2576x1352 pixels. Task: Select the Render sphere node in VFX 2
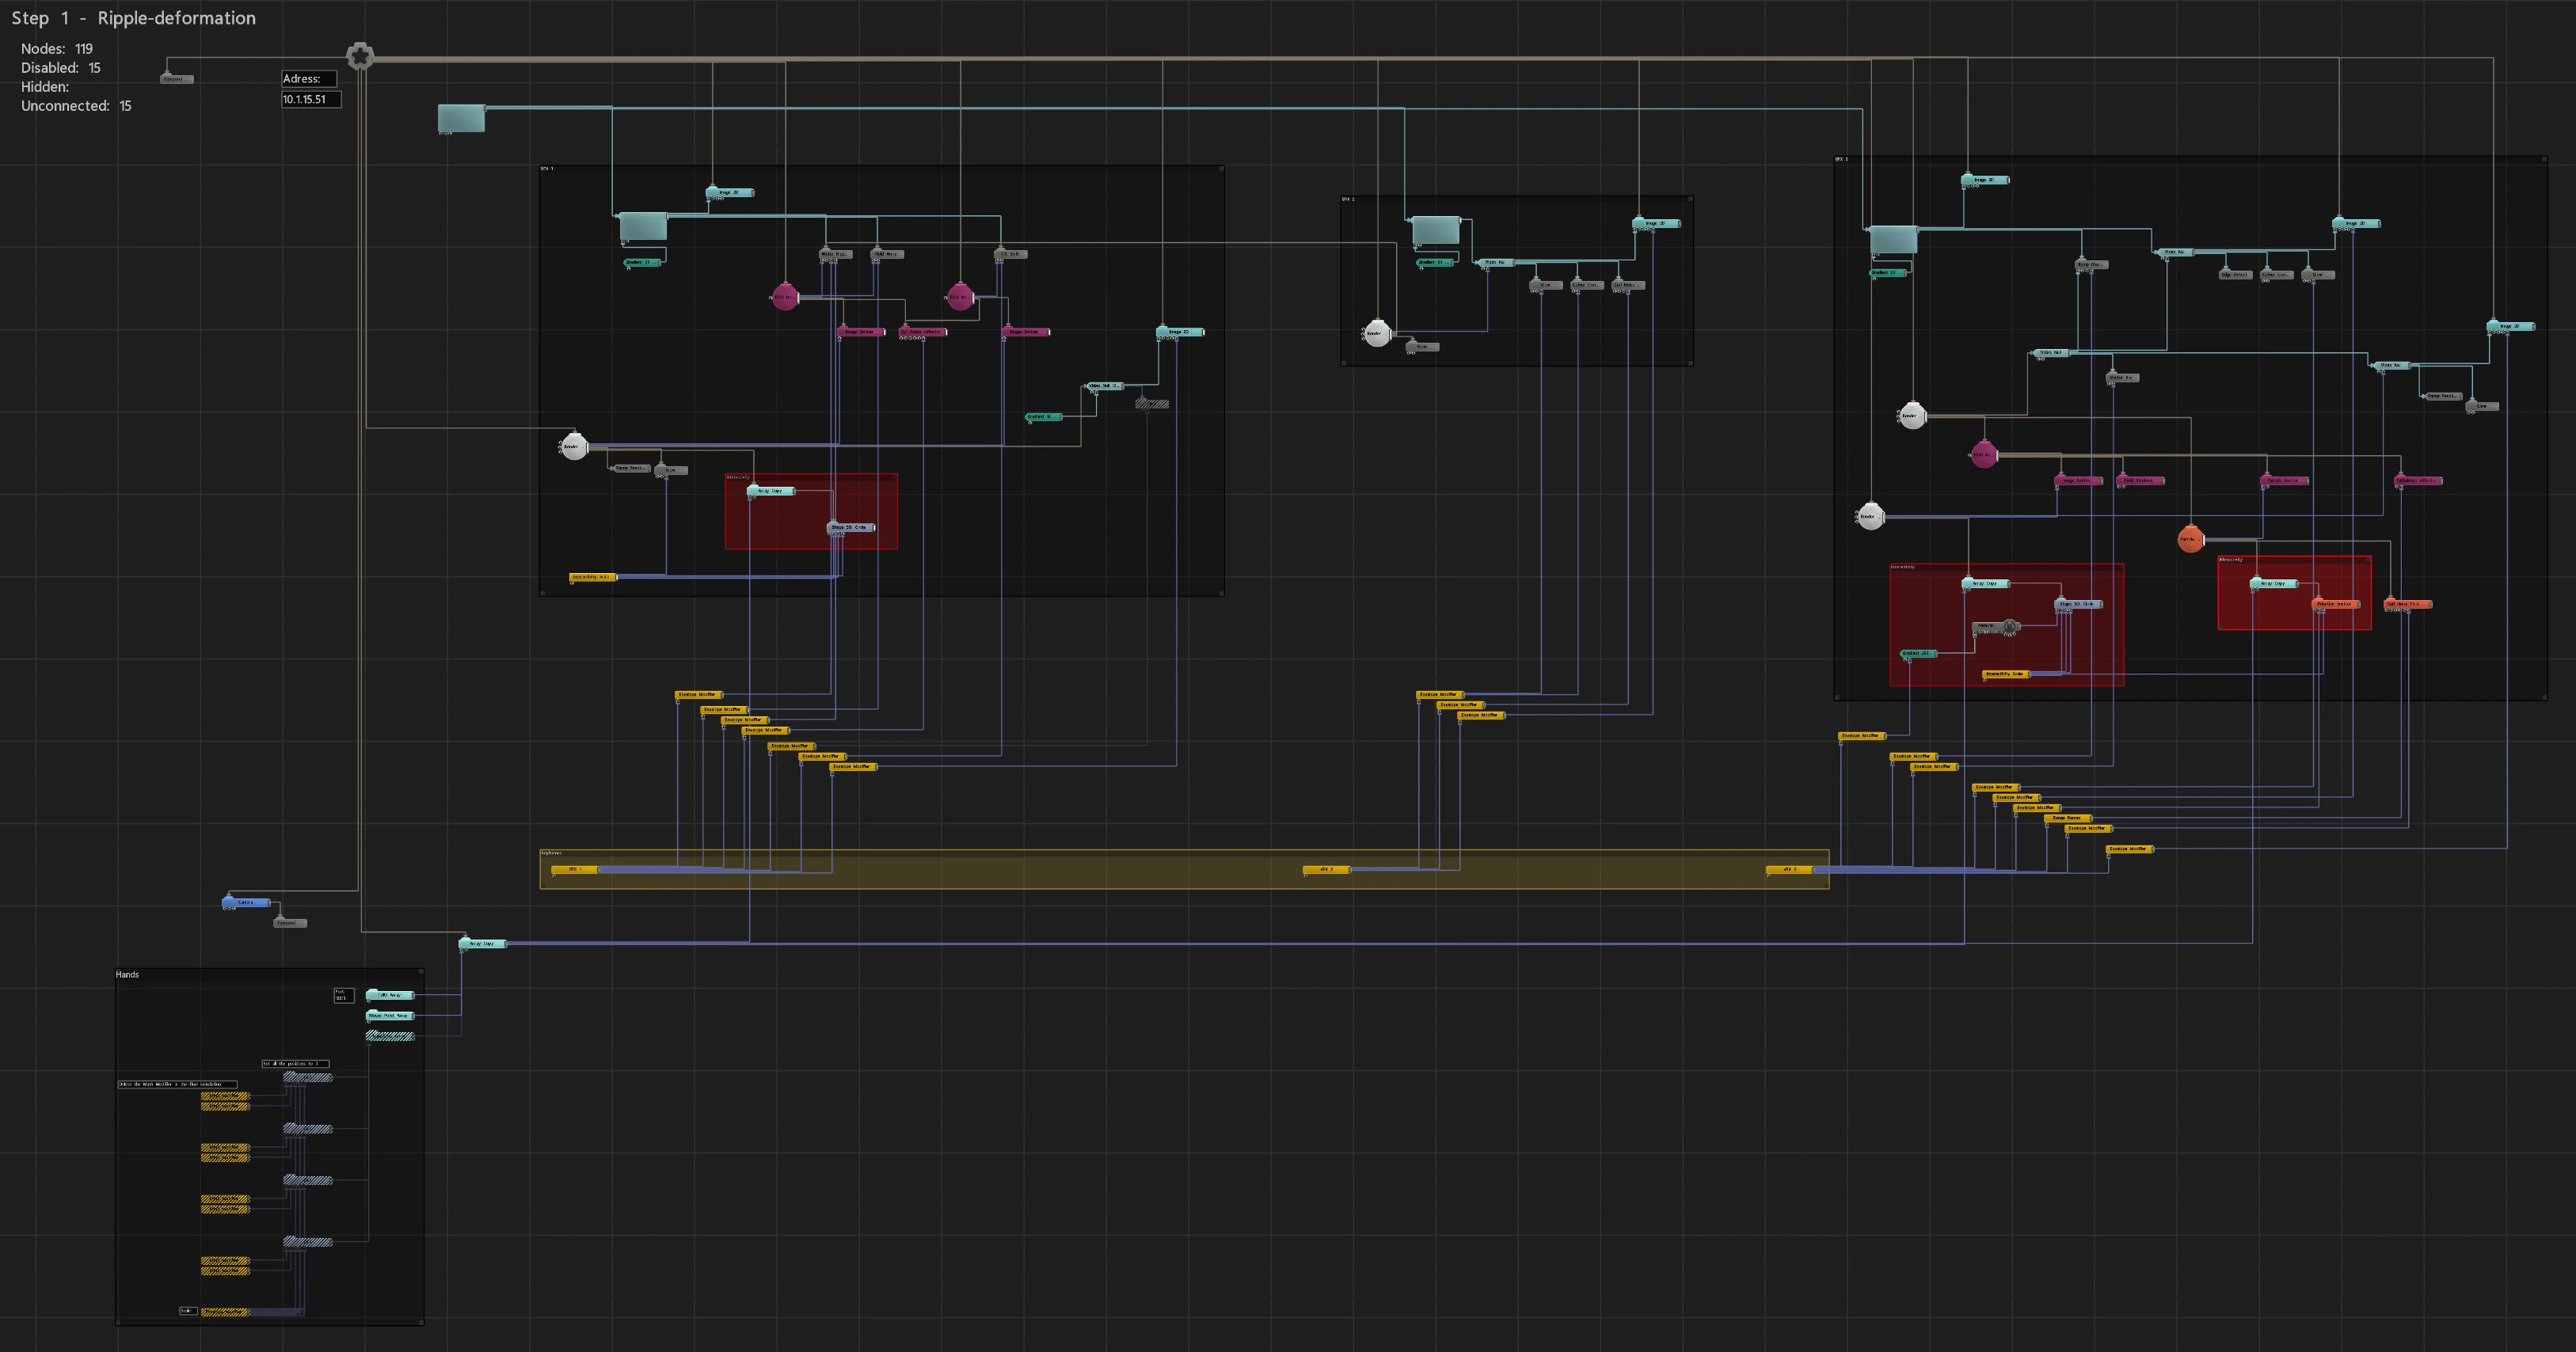pos(1377,334)
